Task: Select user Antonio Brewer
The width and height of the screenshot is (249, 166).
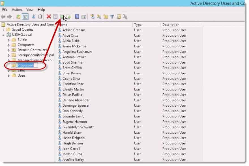Action: click(74, 57)
